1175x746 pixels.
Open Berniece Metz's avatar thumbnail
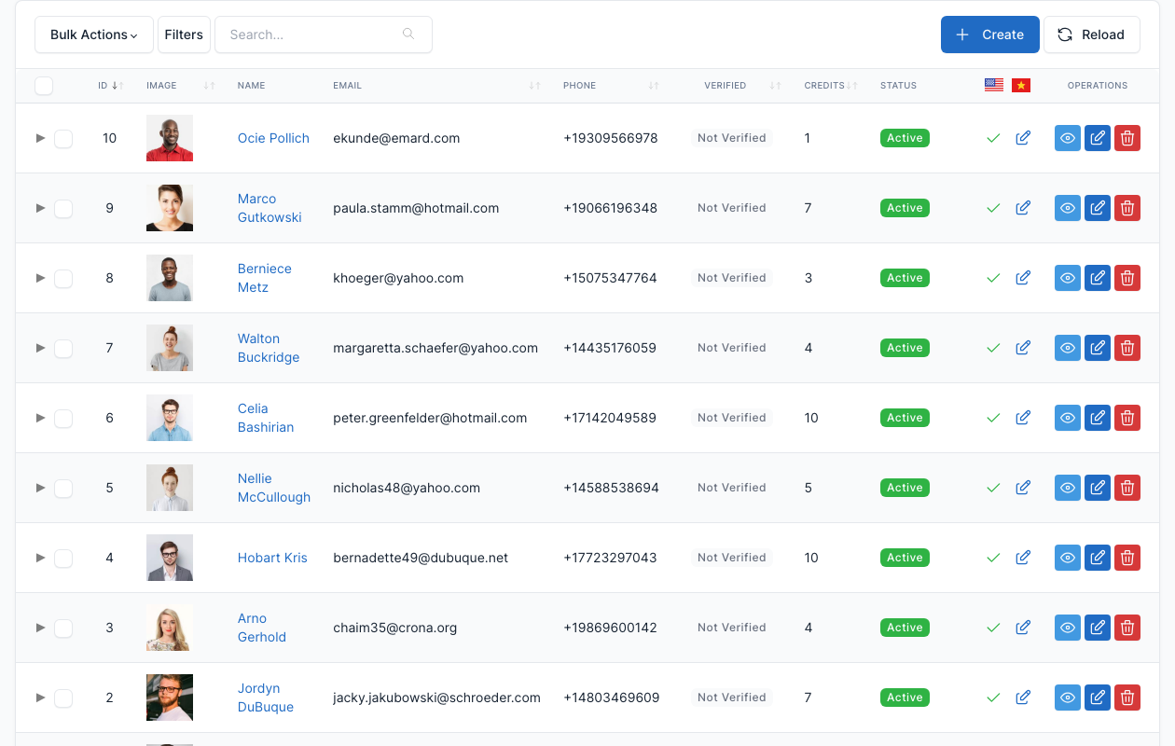[x=170, y=278]
